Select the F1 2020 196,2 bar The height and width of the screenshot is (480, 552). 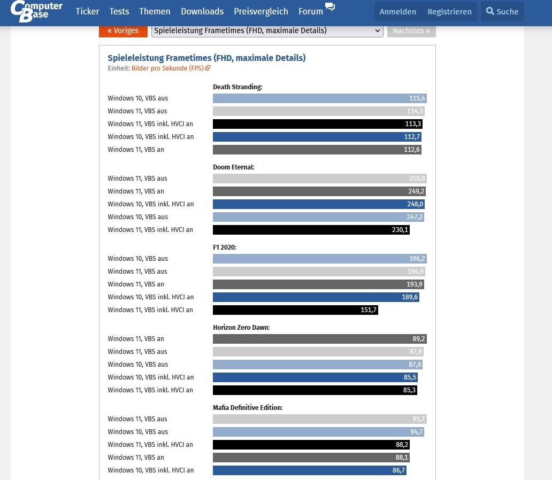point(320,259)
